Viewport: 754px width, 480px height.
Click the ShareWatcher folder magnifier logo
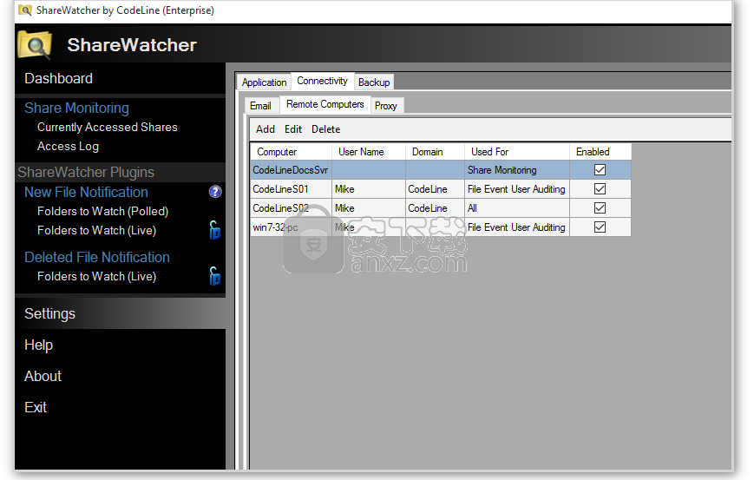[x=34, y=45]
